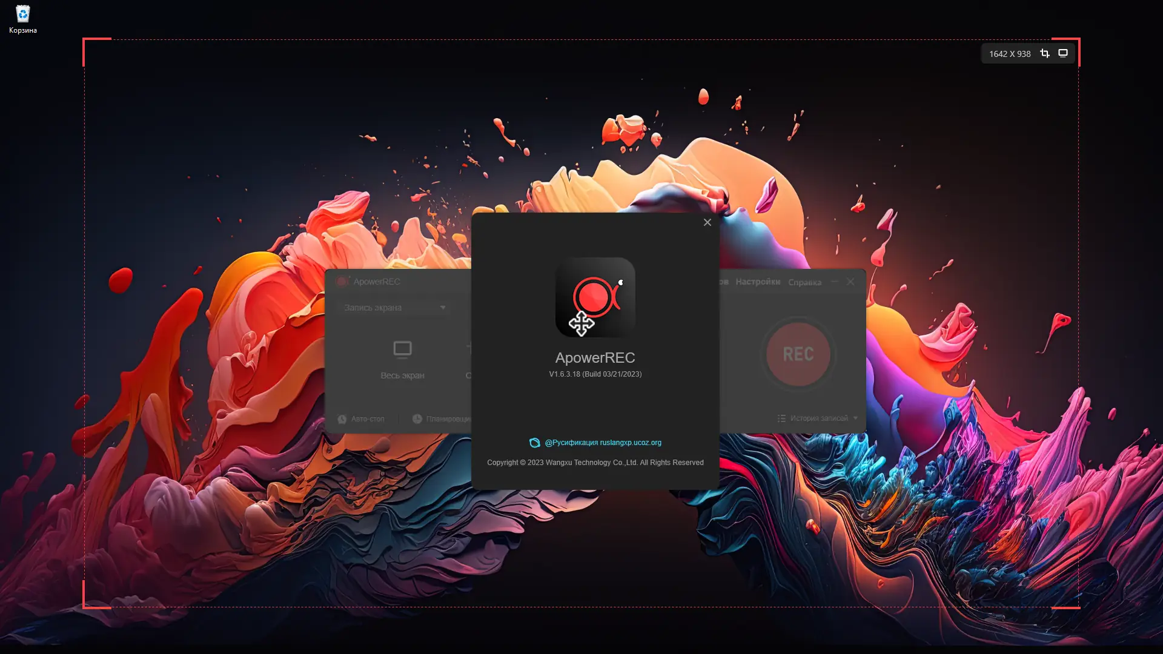This screenshot has width=1163, height=654.
Task: Expand the 'История записей' dropdown arrow
Action: tap(857, 418)
